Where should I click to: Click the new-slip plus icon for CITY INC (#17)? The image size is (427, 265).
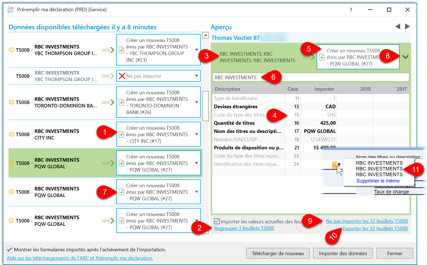(x=121, y=135)
